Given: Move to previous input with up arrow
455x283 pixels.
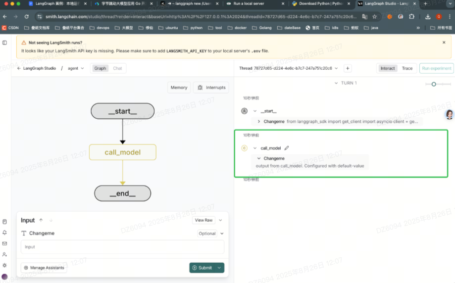Looking at the screenshot, I should [x=41, y=220].
